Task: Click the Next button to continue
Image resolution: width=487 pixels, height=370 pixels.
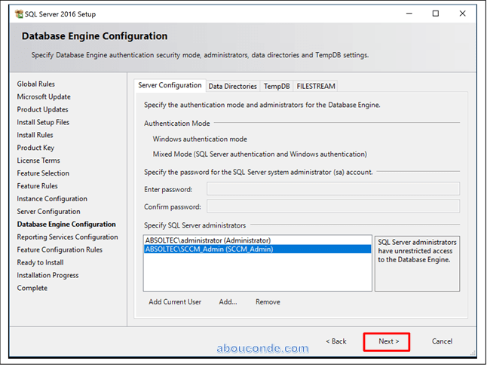Action: click(388, 341)
